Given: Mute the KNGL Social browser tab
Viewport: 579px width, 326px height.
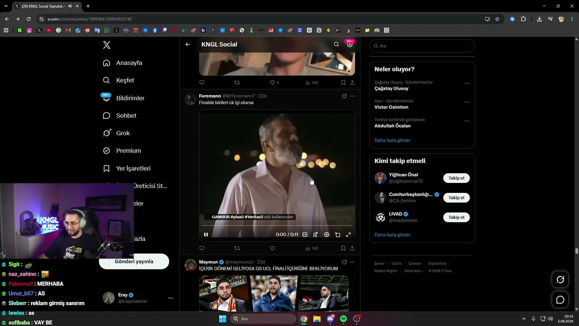Looking at the screenshot, I should 70,6.
